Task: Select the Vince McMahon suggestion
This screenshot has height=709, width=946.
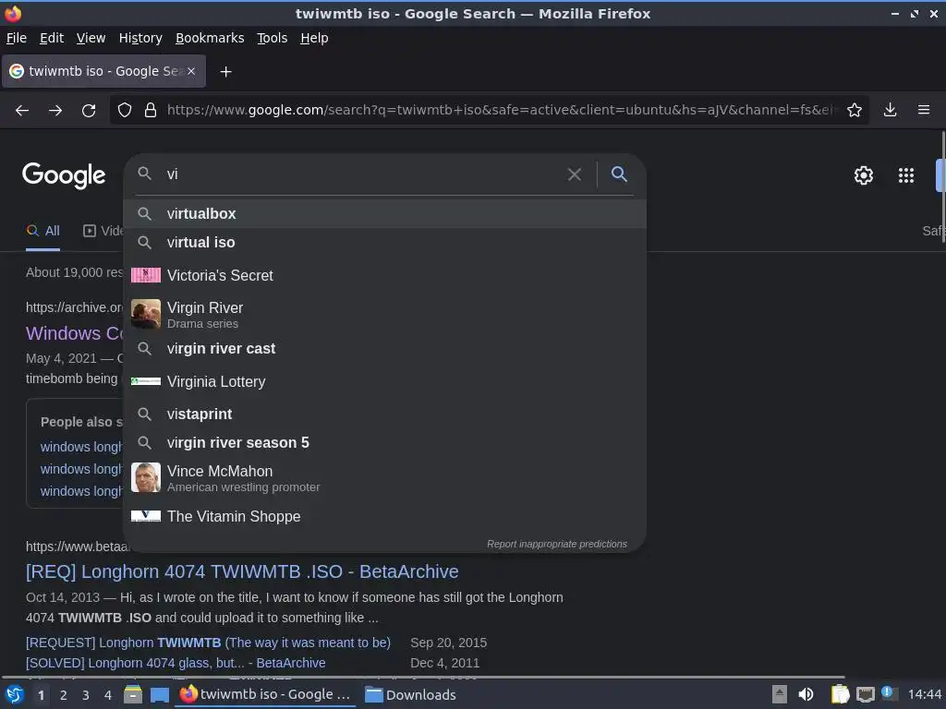Action: tap(384, 477)
